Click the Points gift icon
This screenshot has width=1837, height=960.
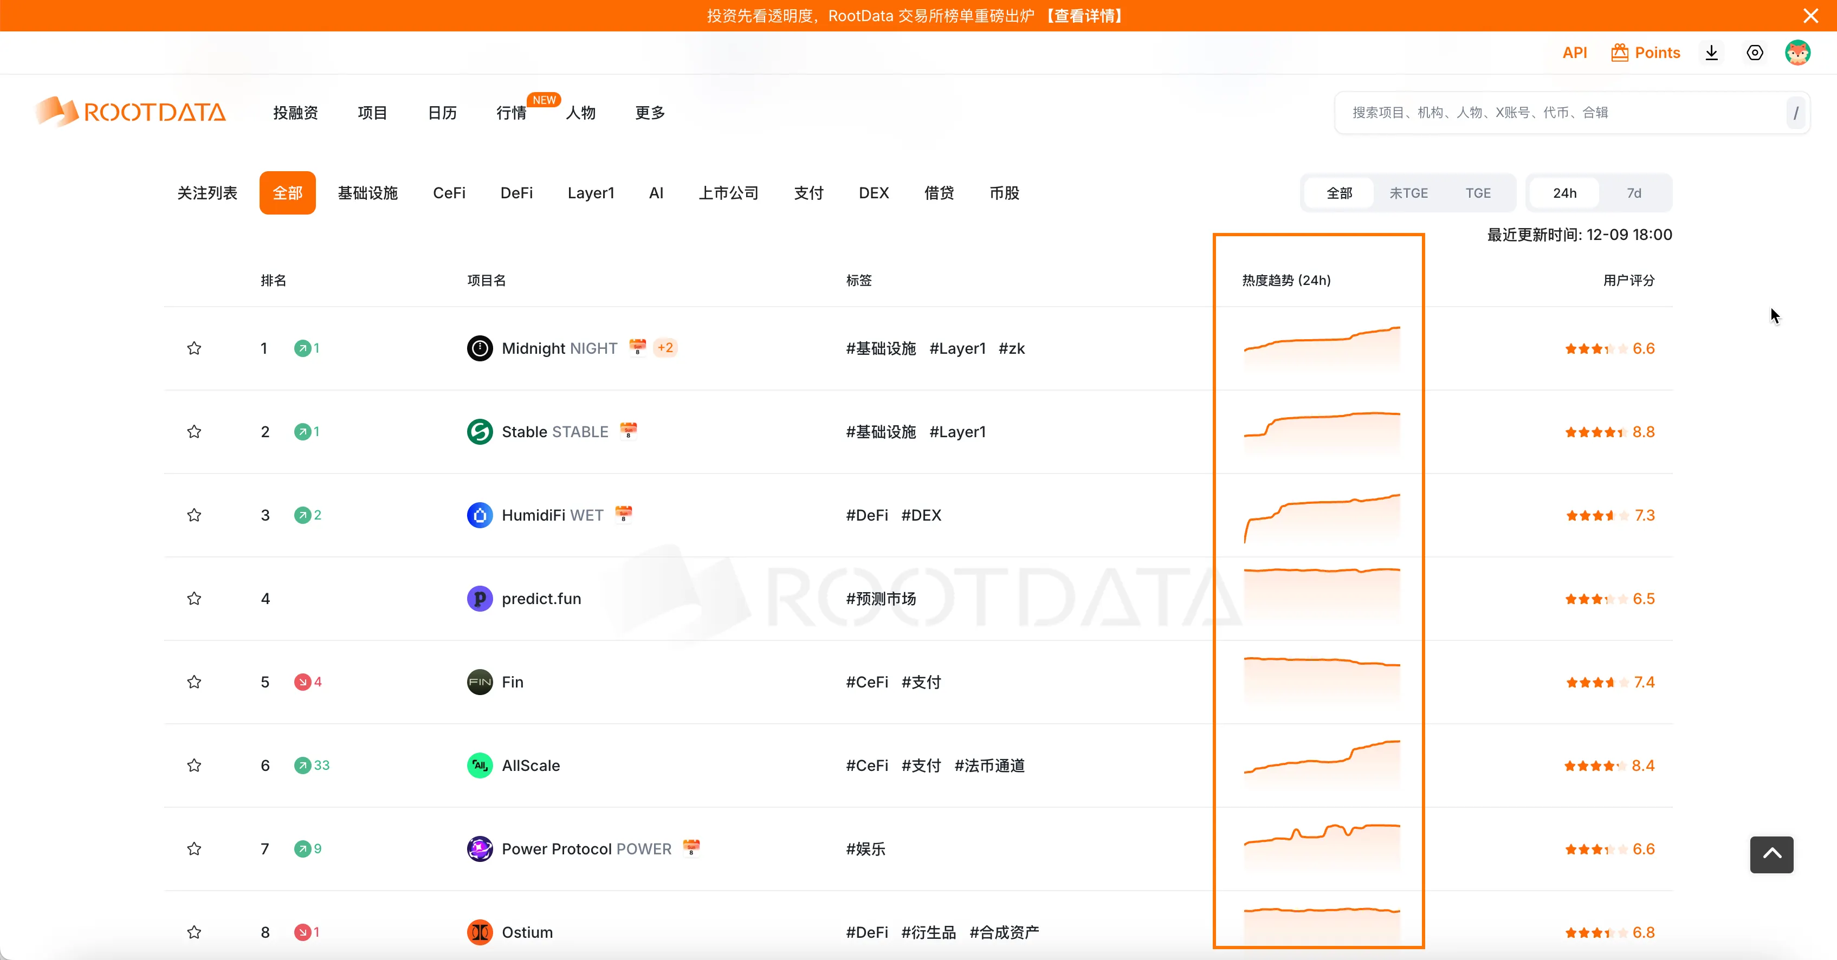click(x=1620, y=53)
